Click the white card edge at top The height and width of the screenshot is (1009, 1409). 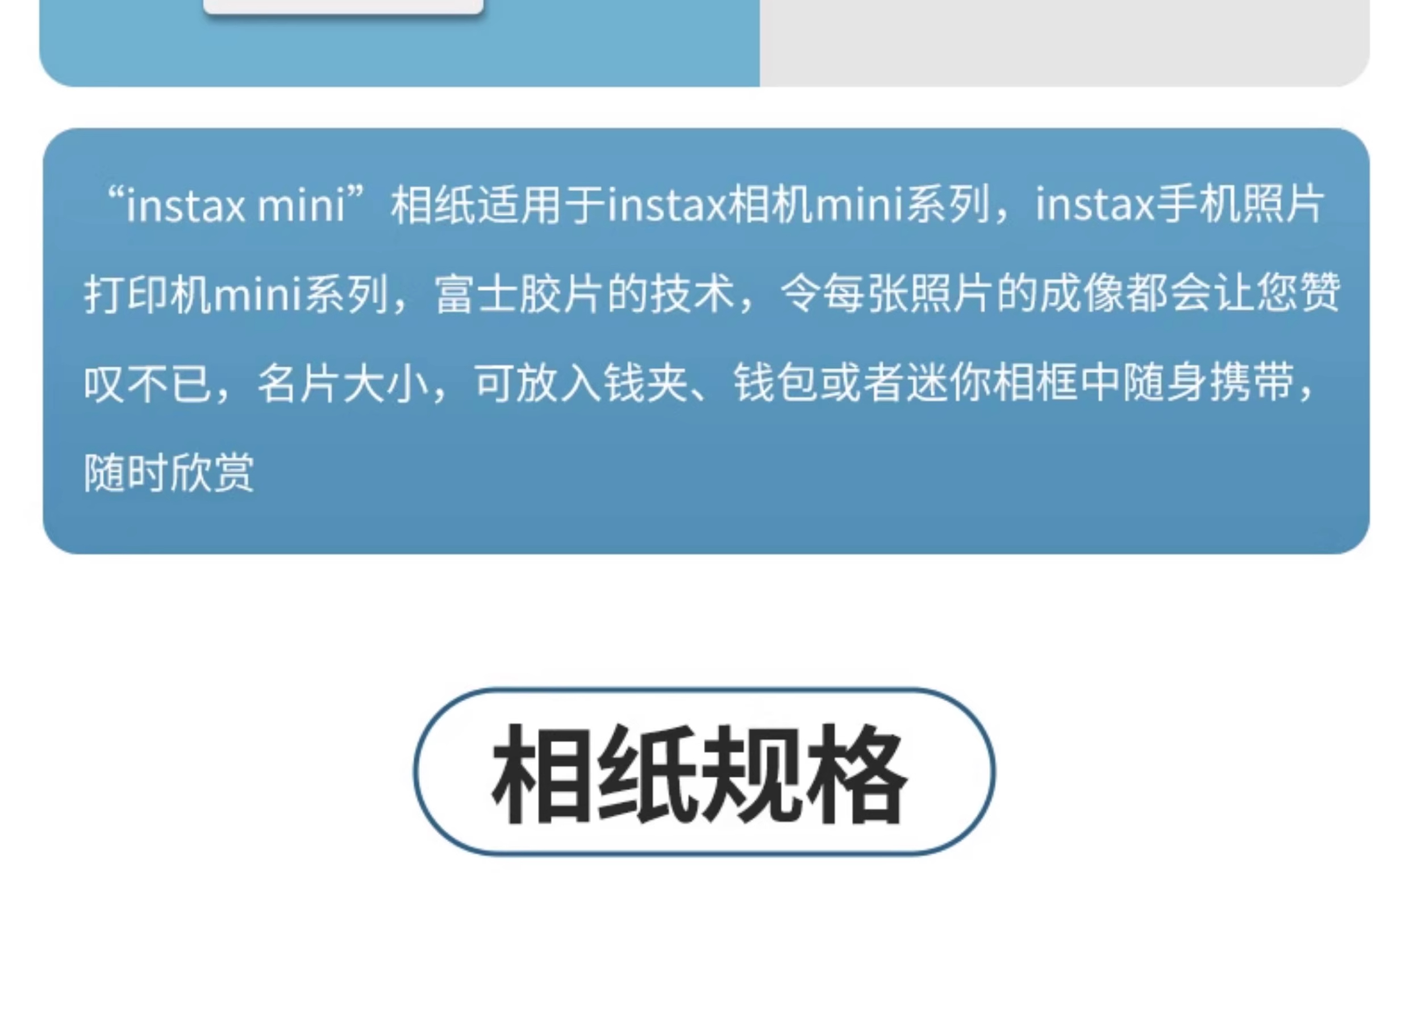[x=344, y=6]
